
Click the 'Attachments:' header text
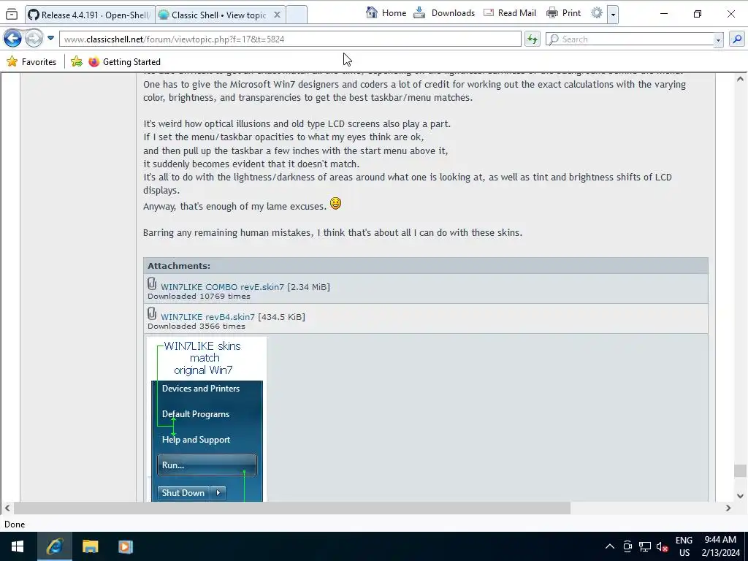tap(179, 266)
